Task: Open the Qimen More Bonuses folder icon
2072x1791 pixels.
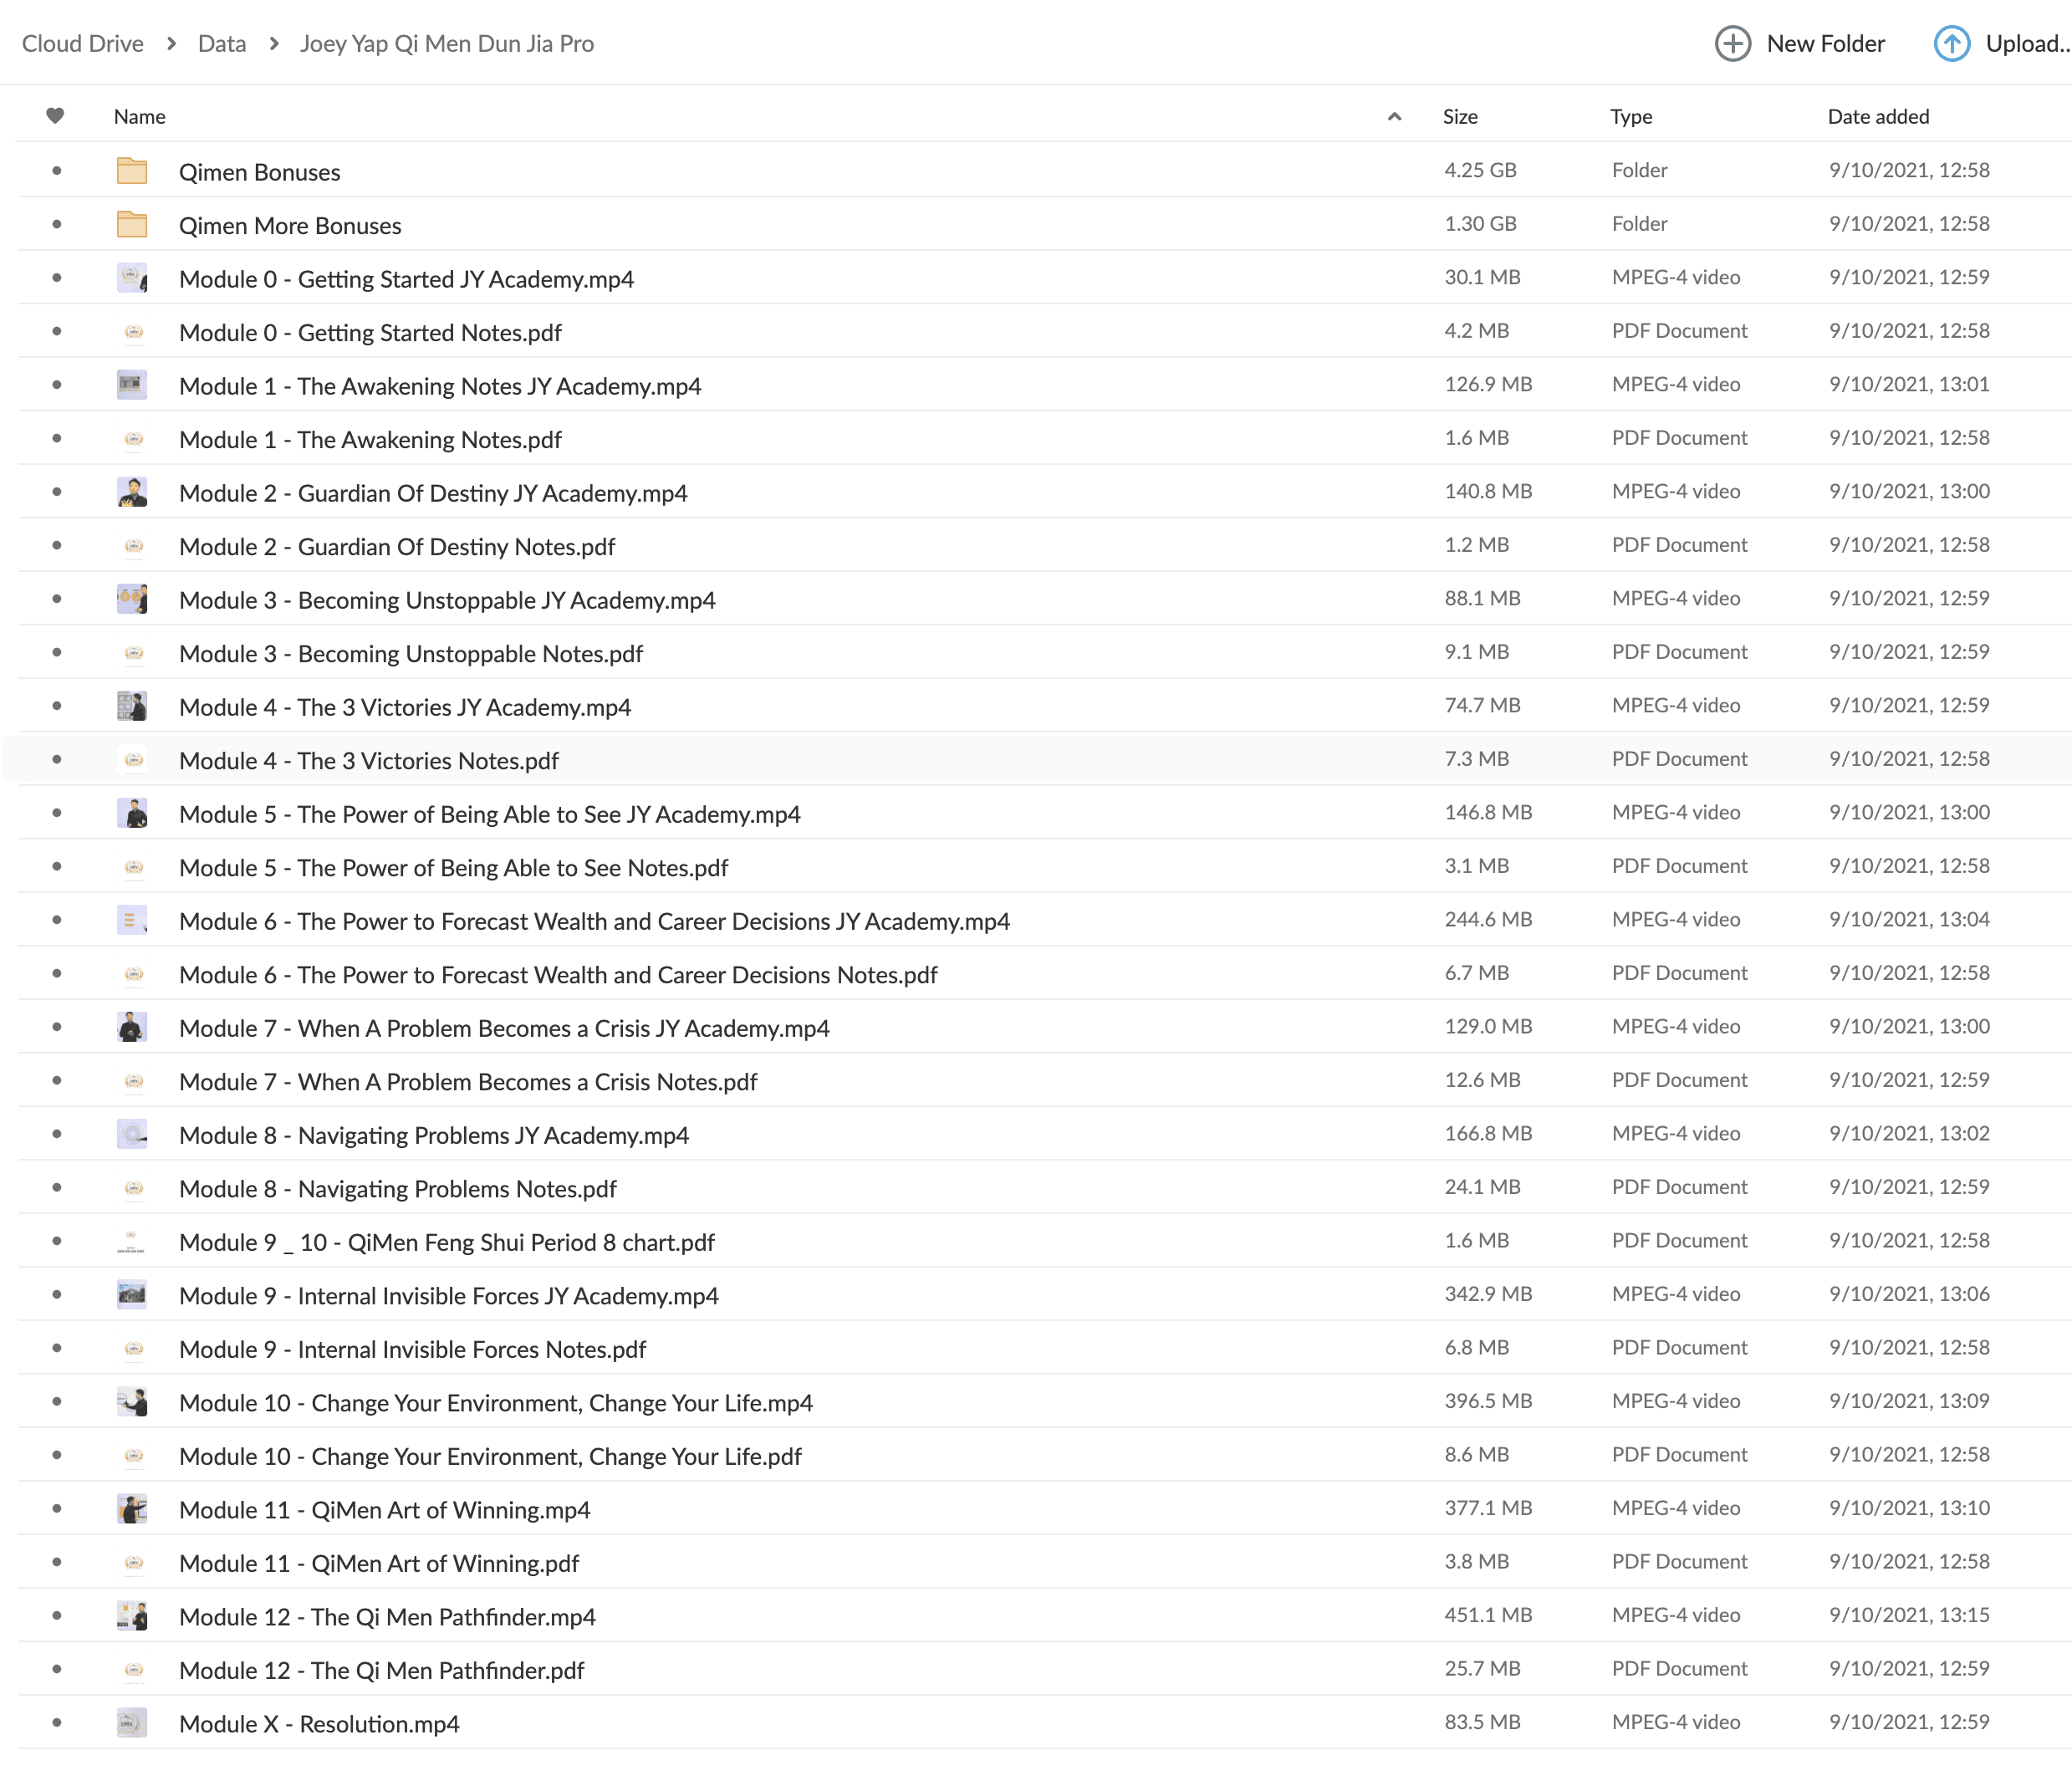Action: coord(132,225)
